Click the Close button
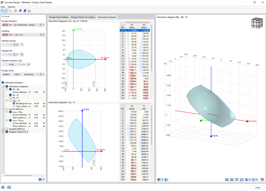The height and width of the screenshot is (191, 266). point(258,187)
